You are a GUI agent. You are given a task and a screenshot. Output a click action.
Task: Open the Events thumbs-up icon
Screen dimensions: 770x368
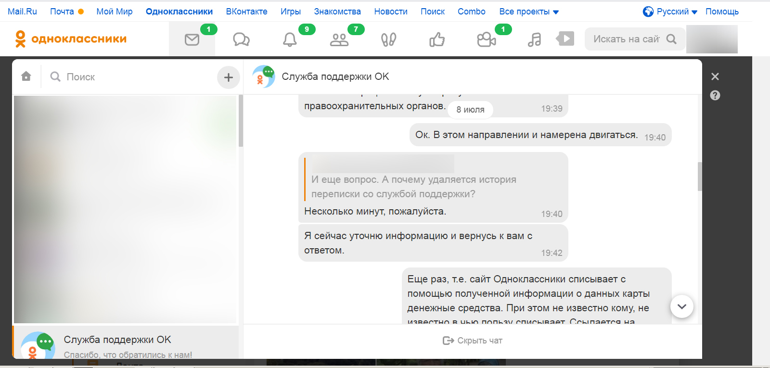coord(437,39)
